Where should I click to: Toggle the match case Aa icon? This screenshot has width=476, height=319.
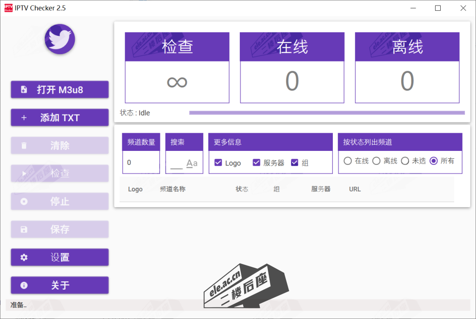click(192, 163)
